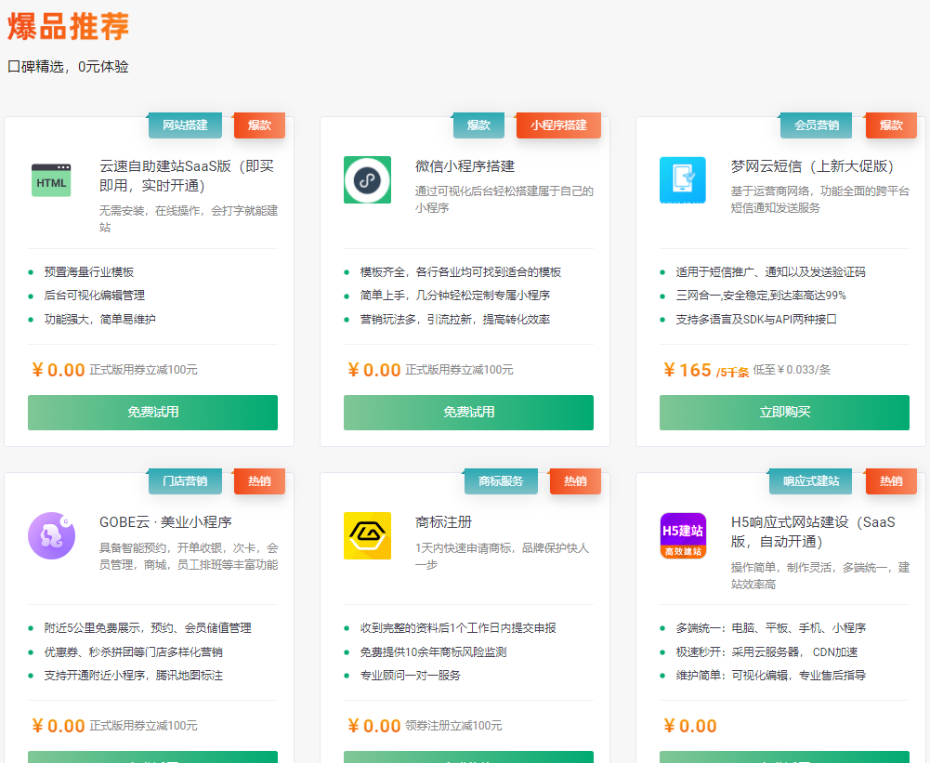
Task: Click 营销玩法多，引流拉新 bullet
Action: (x=455, y=319)
